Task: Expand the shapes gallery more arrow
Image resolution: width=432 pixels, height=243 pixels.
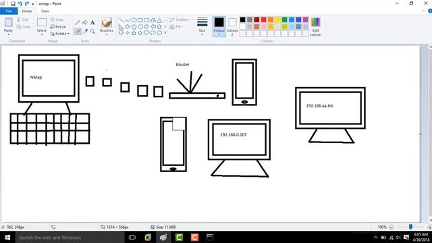Action: coord(165,33)
